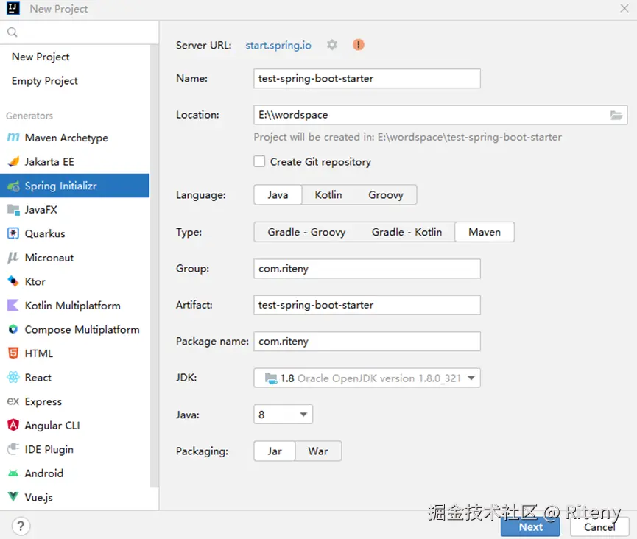This screenshot has width=637, height=539.
Task: Choose Gradle - Groovy build type
Action: point(307,232)
